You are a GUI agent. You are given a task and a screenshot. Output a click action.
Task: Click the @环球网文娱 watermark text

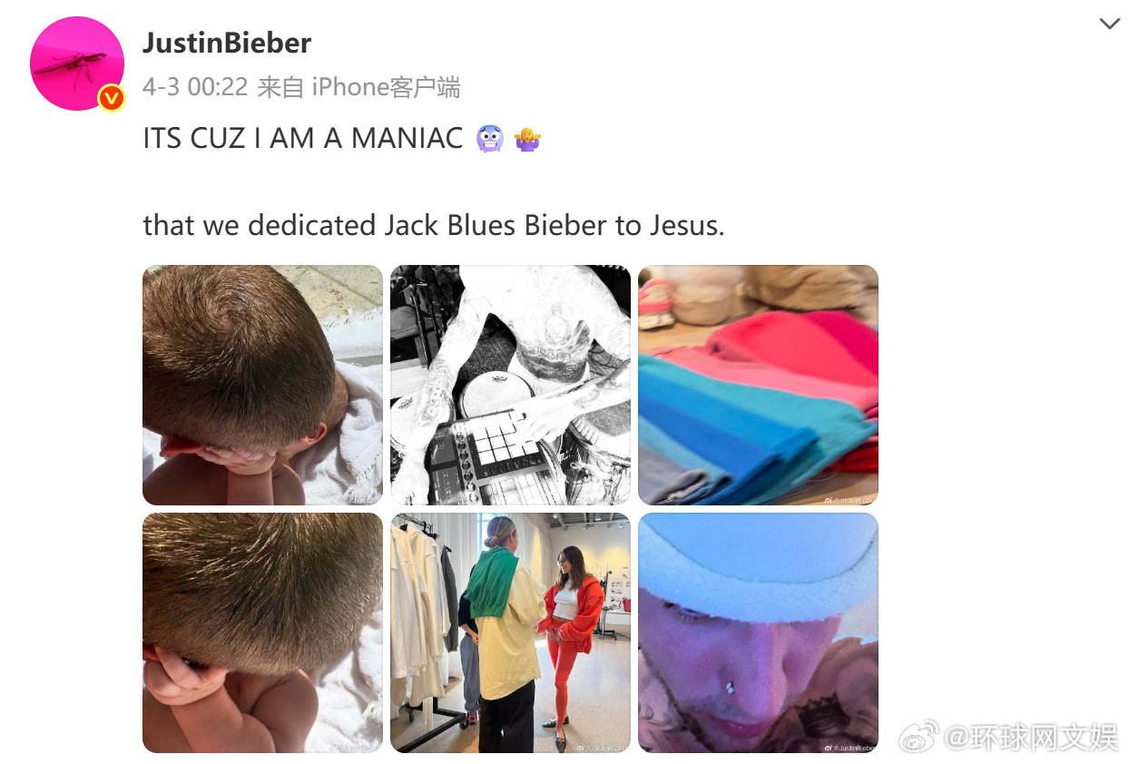point(1030,737)
